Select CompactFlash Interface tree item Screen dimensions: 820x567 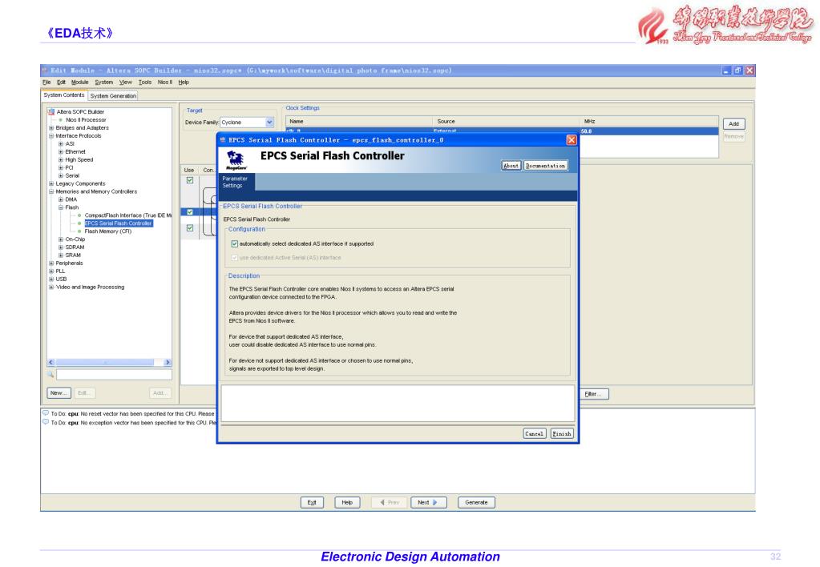(x=128, y=215)
